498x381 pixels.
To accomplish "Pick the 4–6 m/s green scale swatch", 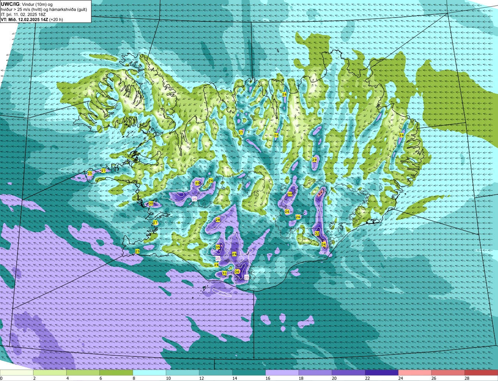I will click(83, 372).
